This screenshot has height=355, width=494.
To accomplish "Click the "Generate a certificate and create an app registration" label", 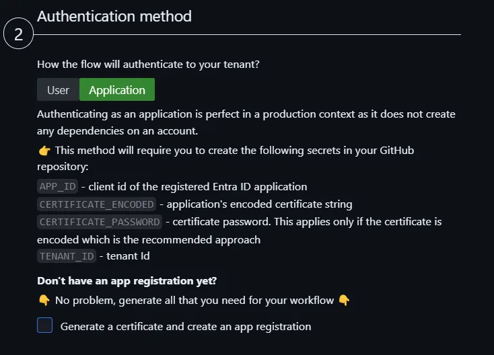I will (x=186, y=327).
